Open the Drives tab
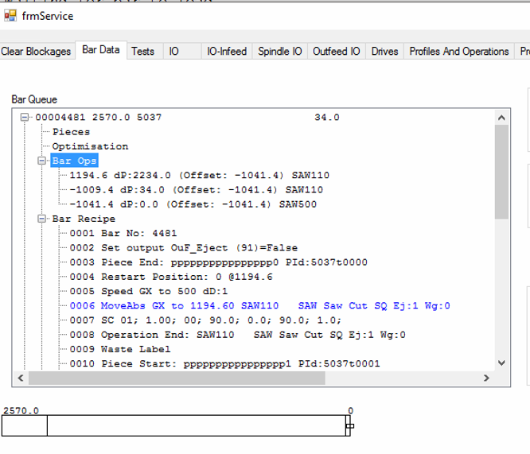 click(x=384, y=52)
